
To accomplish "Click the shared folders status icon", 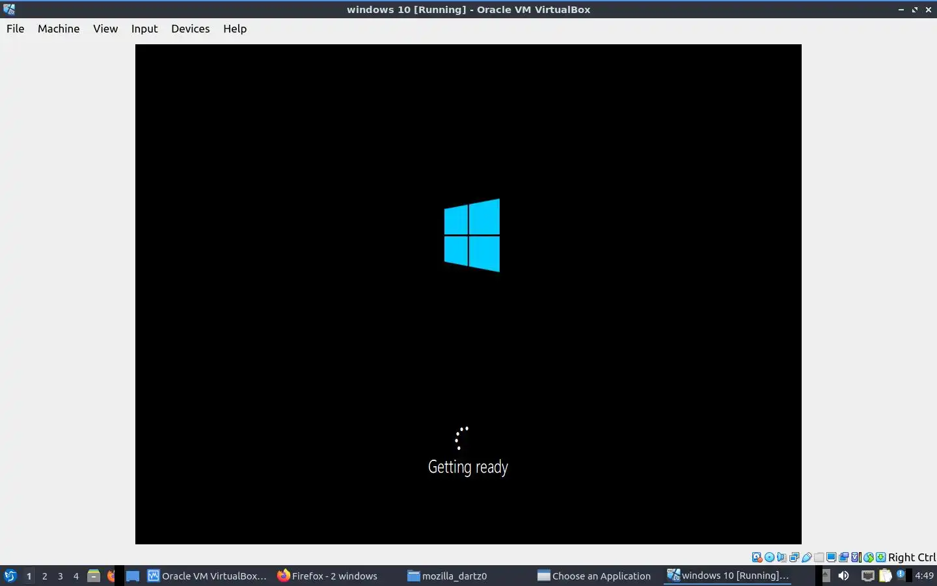I will point(819,557).
